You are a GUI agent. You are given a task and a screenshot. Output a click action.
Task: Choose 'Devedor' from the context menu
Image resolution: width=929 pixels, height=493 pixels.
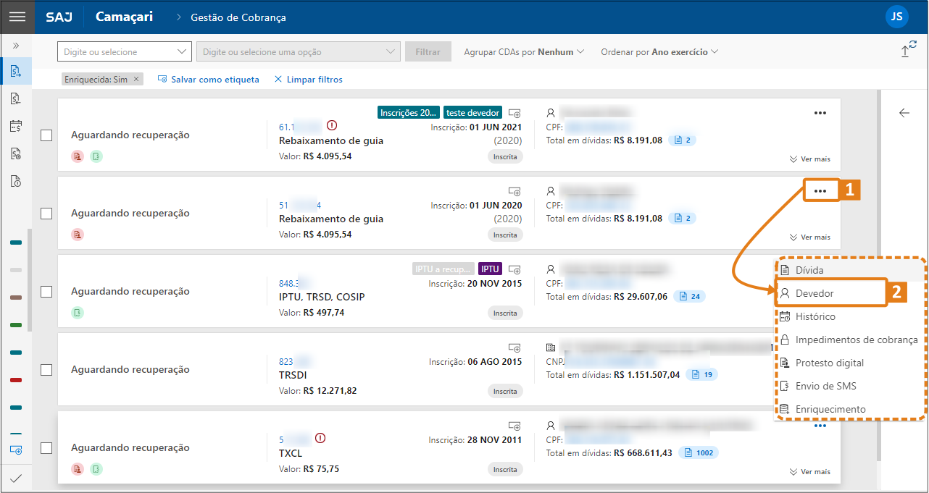click(815, 293)
